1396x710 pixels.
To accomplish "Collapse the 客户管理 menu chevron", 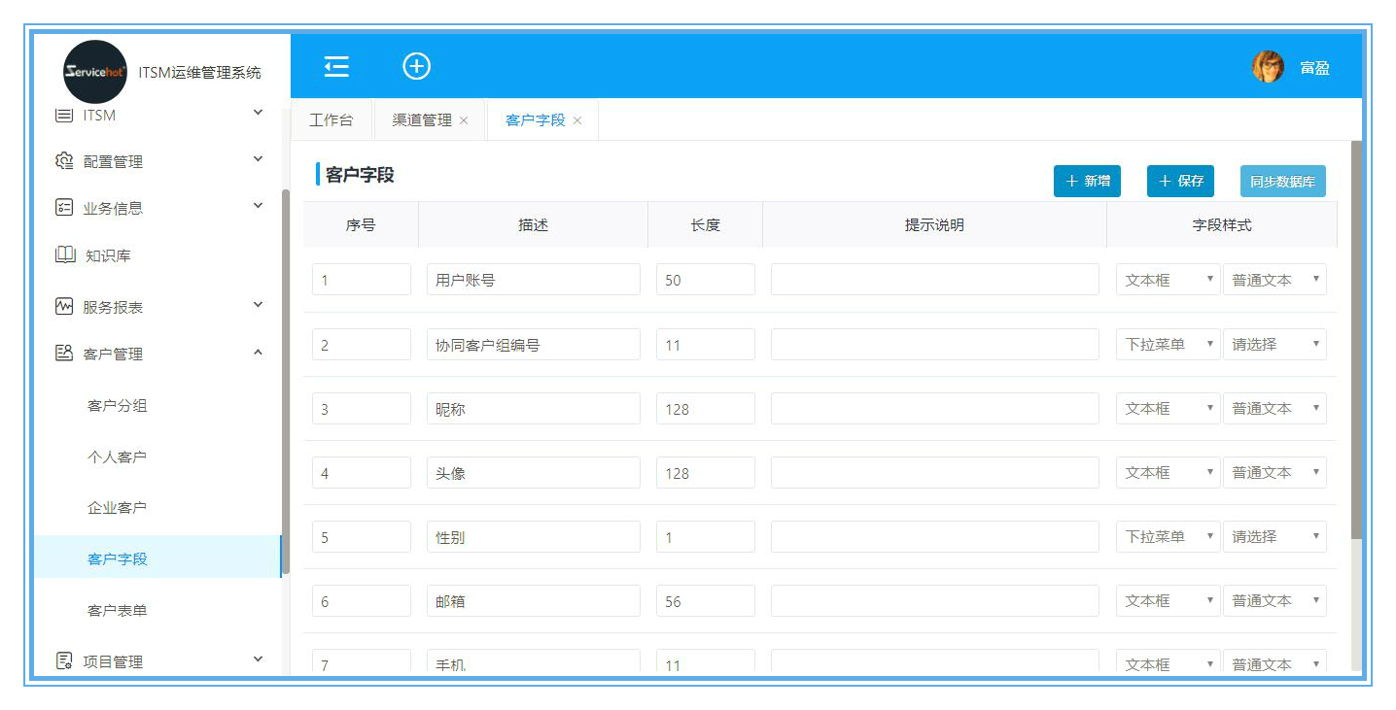I will pyautogui.click(x=258, y=353).
